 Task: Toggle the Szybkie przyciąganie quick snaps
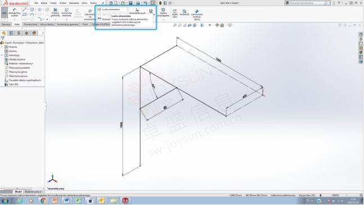pos(163,12)
